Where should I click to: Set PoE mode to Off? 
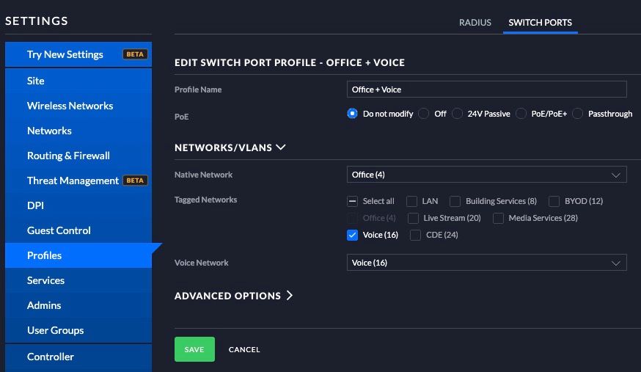424,113
